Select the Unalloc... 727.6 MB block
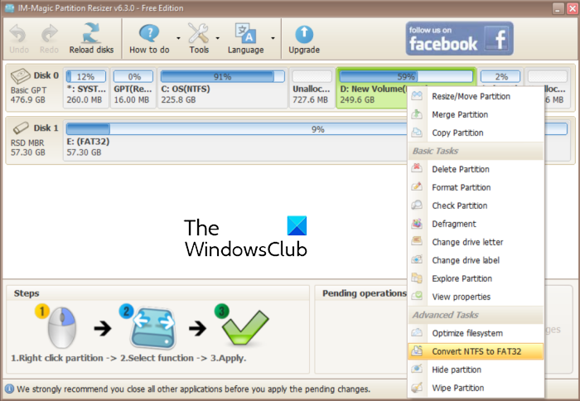 312,88
